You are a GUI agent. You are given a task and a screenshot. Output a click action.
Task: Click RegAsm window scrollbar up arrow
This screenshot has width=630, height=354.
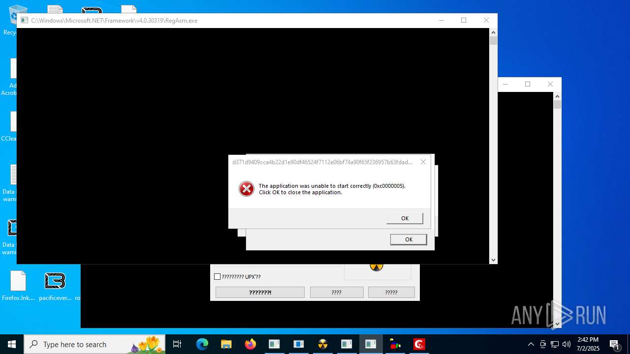click(493, 32)
